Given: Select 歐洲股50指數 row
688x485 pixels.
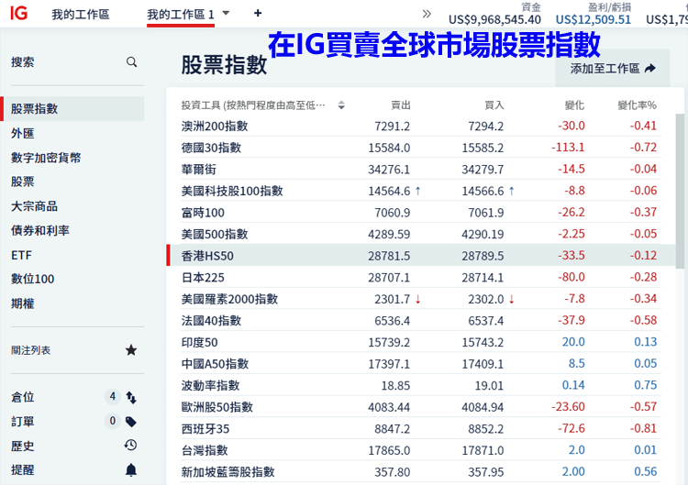Looking at the screenshot, I should click(421, 407).
